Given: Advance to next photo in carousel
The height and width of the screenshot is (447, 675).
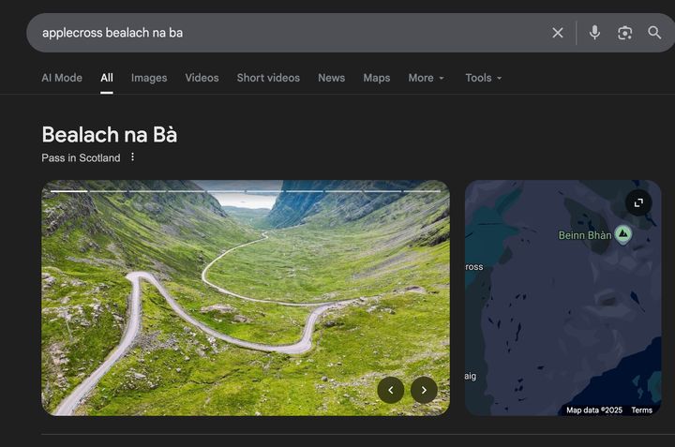Looking at the screenshot, I should coord(424,390).
